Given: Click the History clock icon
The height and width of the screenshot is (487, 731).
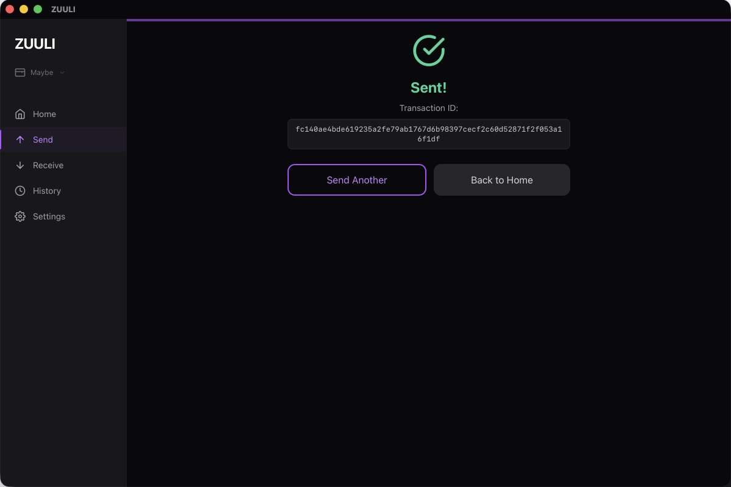Looking at the screenshot, I should coord(20,191).
